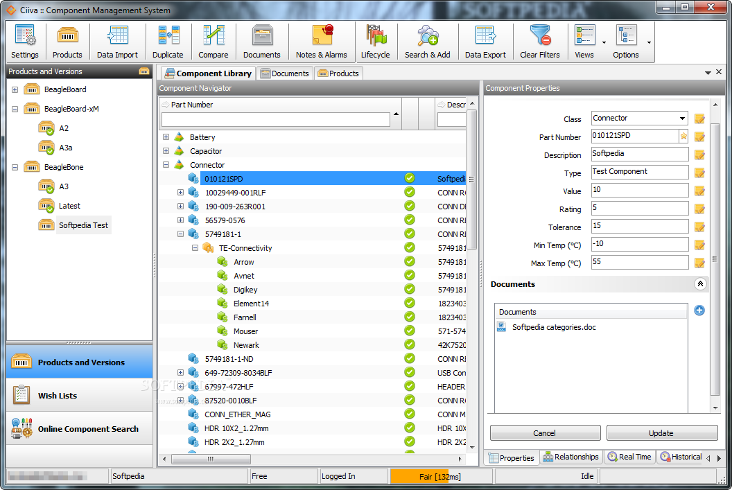Open the Settings toolbar icon

click(x=25, y=42)
